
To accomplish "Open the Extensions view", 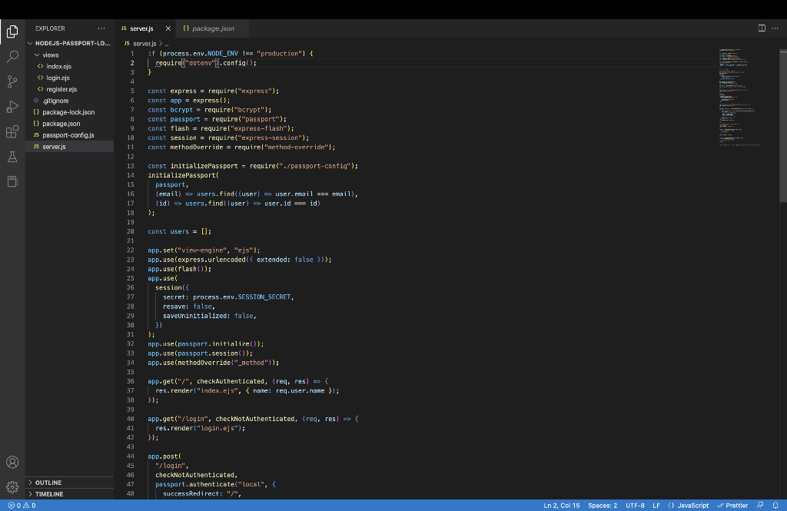I will (12, 132).
